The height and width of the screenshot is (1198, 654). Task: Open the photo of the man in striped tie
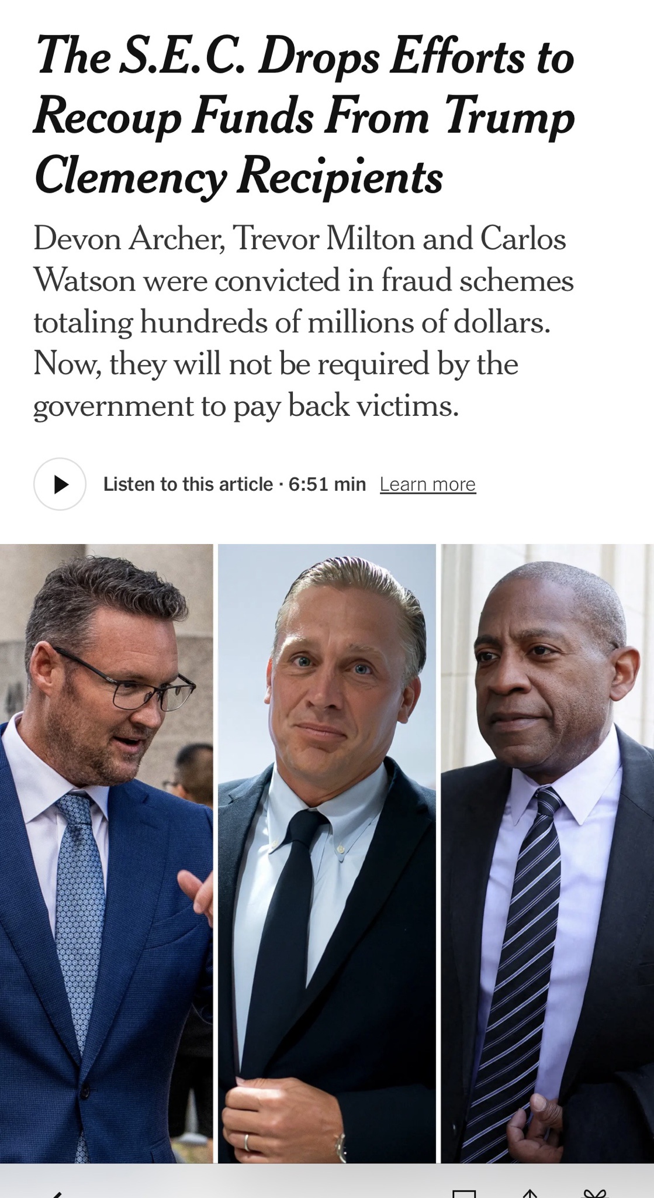548,853
